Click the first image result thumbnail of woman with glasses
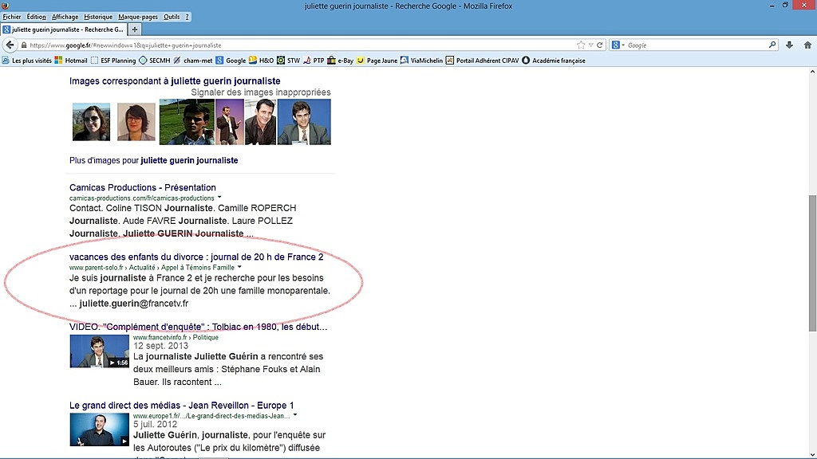 pyautogui.click(x=91, y=122)
